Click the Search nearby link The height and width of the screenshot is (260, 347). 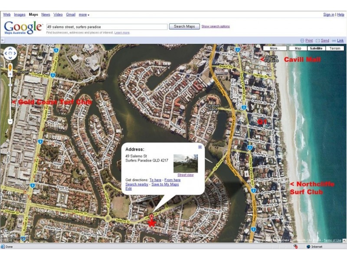[137, 184]
